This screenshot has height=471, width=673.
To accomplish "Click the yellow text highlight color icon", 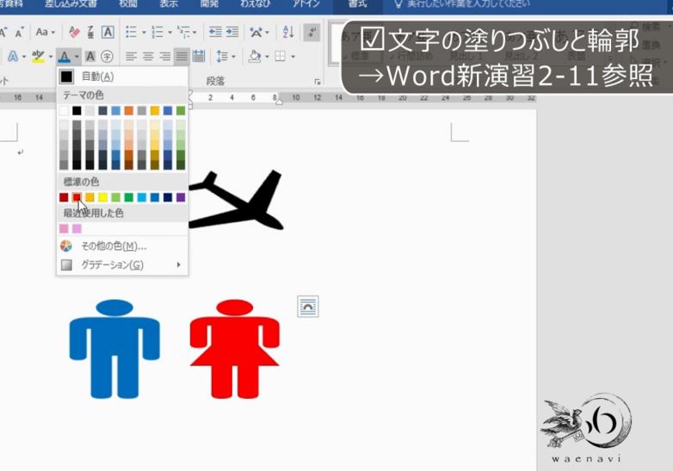I will pos(38,56).
